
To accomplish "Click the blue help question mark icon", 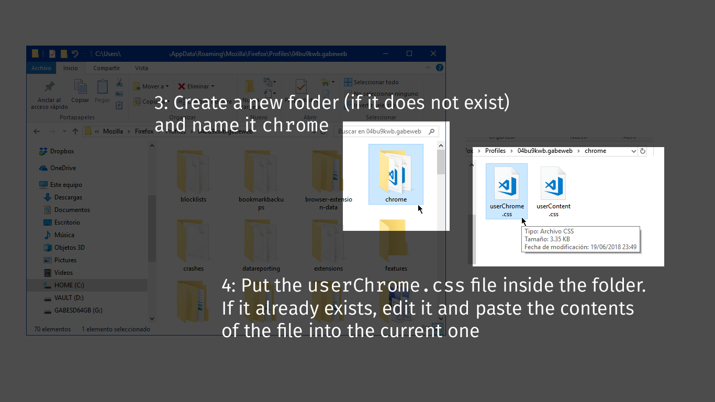I will 440,68.
